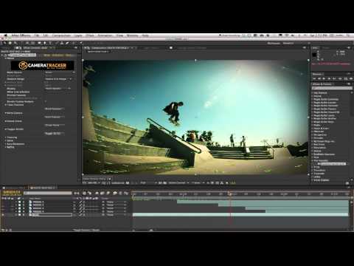The image size is (354, 266).
Task: Select the Puppet Pin tool
Action: click(80, 43)
